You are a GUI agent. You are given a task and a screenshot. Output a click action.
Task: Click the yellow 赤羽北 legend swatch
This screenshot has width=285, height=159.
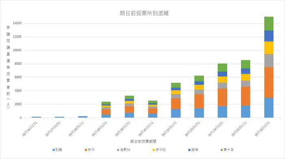(153, 150)
